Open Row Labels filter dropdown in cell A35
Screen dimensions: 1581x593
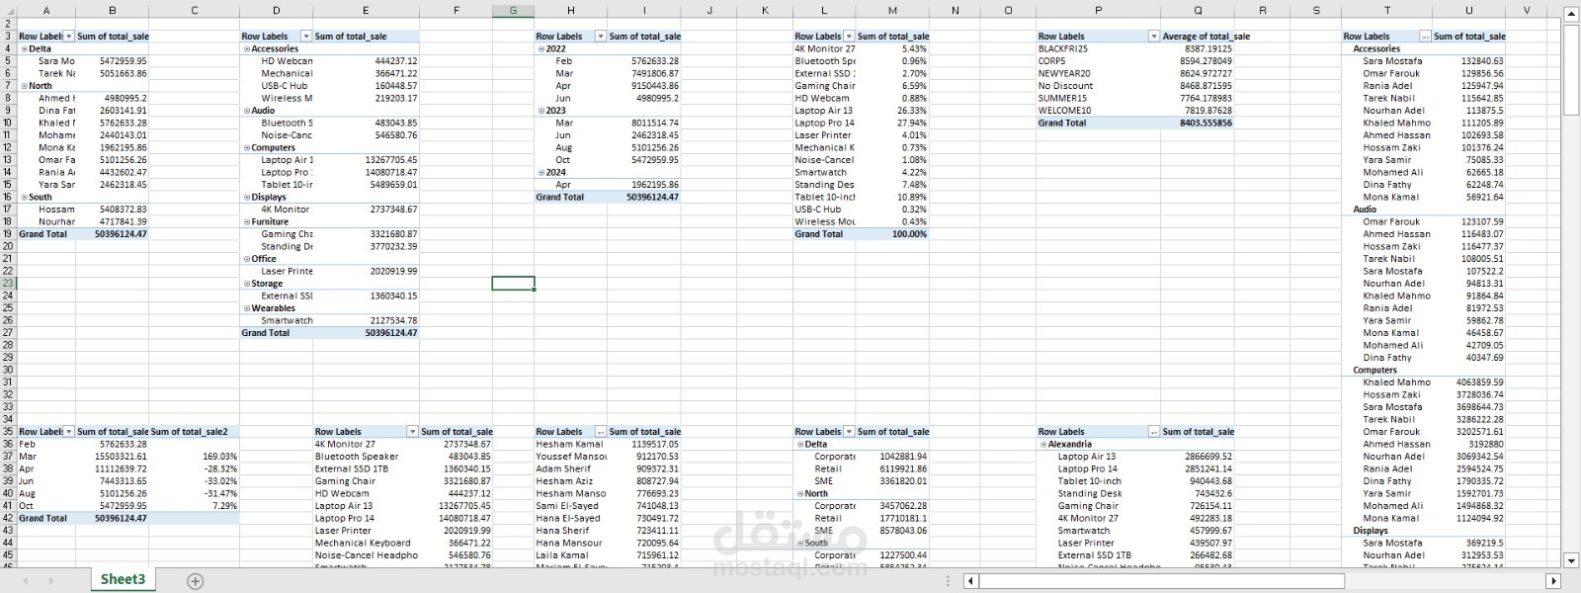point(69,432)
